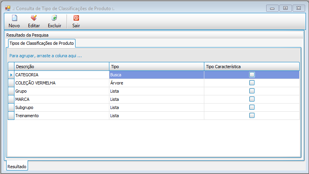Toggle Tipo Característica checkbox for Grupo
309x174 pixels.
[252, 91]
